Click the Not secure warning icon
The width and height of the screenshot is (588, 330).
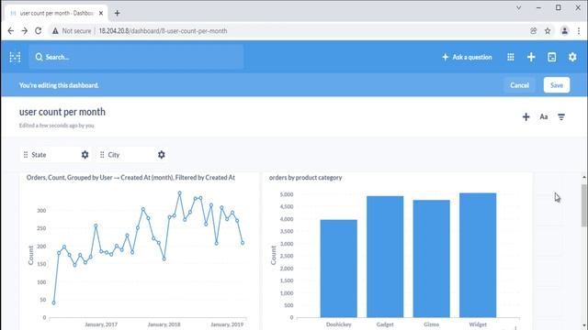click(x=55, y=30)
